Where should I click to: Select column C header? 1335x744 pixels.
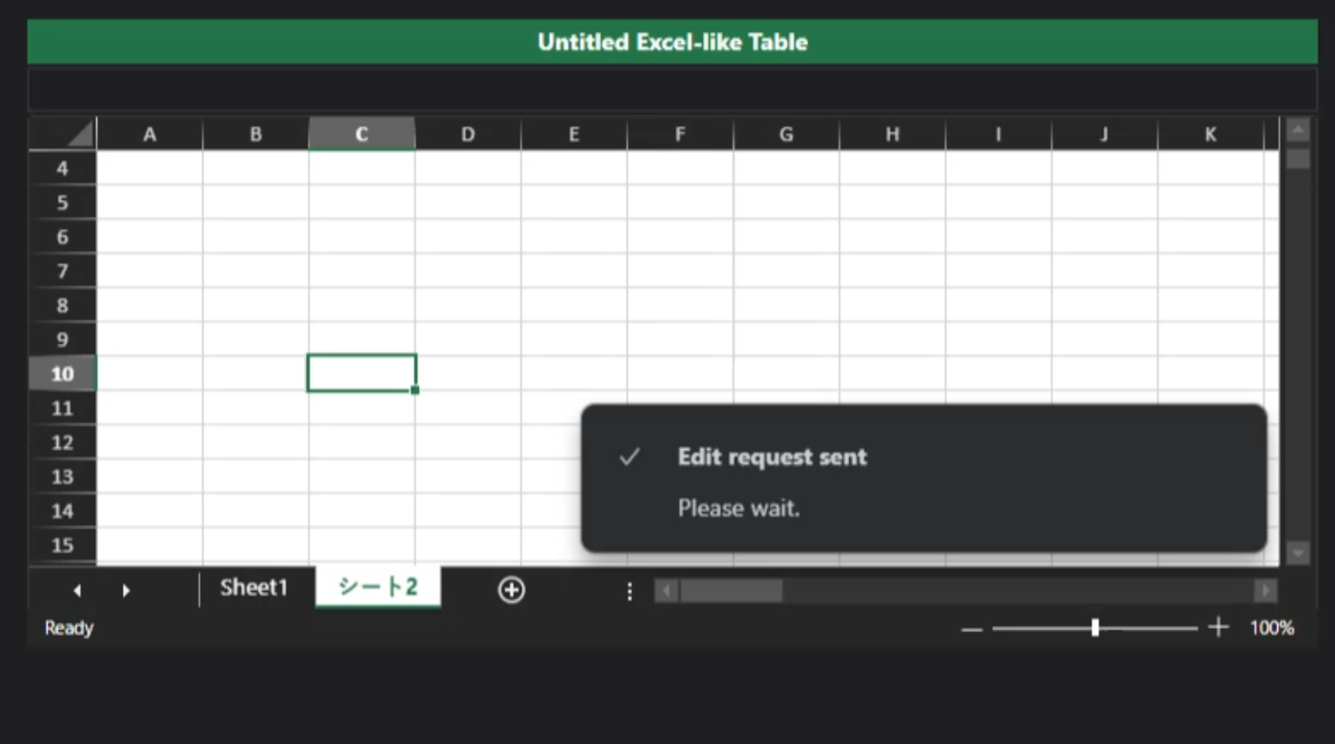[362, 135]
